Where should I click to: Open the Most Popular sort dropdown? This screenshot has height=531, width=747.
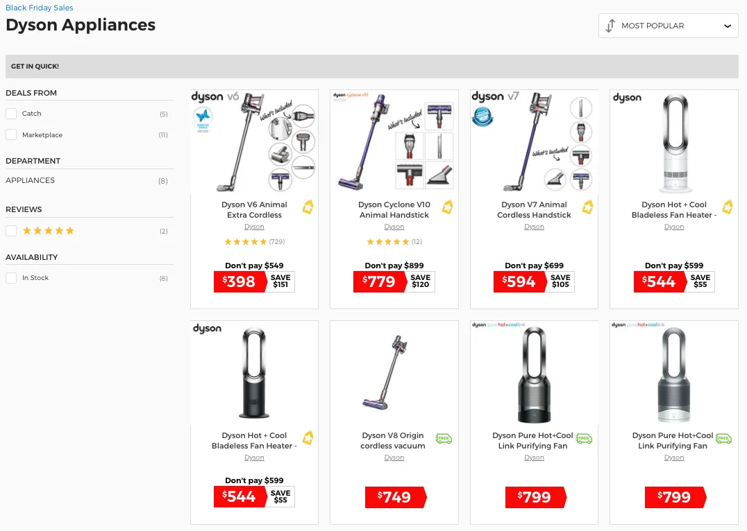coord(668,26)
